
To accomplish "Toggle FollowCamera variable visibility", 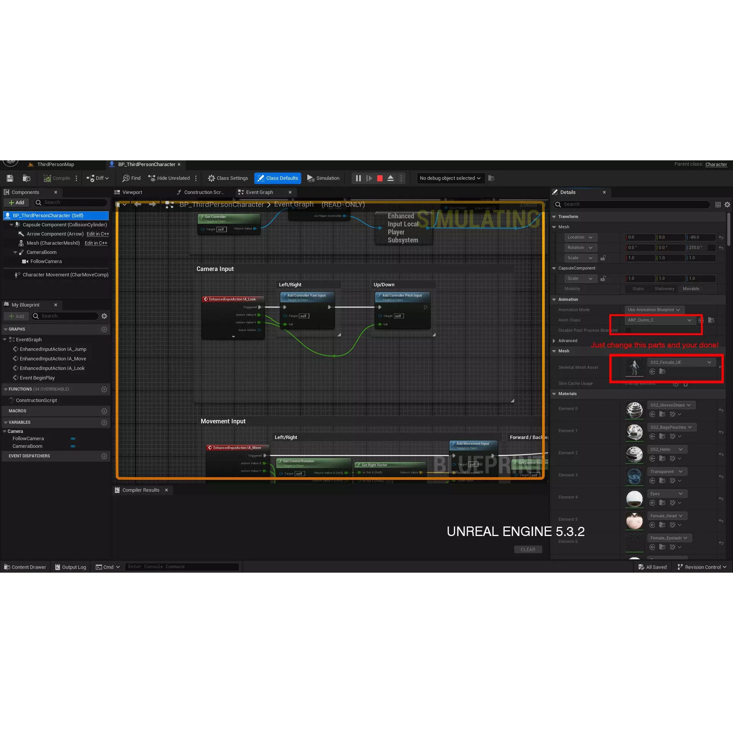I will pyautogui.click(x=73, y=439).
